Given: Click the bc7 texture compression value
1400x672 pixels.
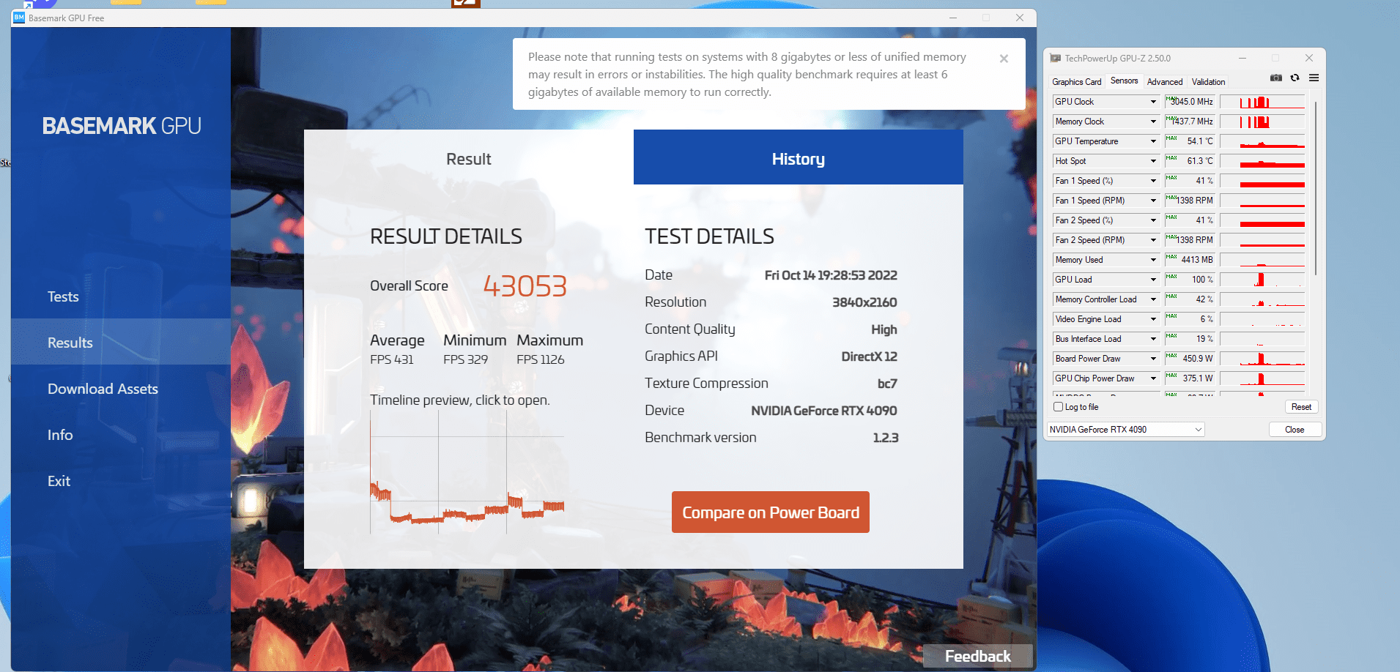Looking at the screenshot, I should (887, 384).
